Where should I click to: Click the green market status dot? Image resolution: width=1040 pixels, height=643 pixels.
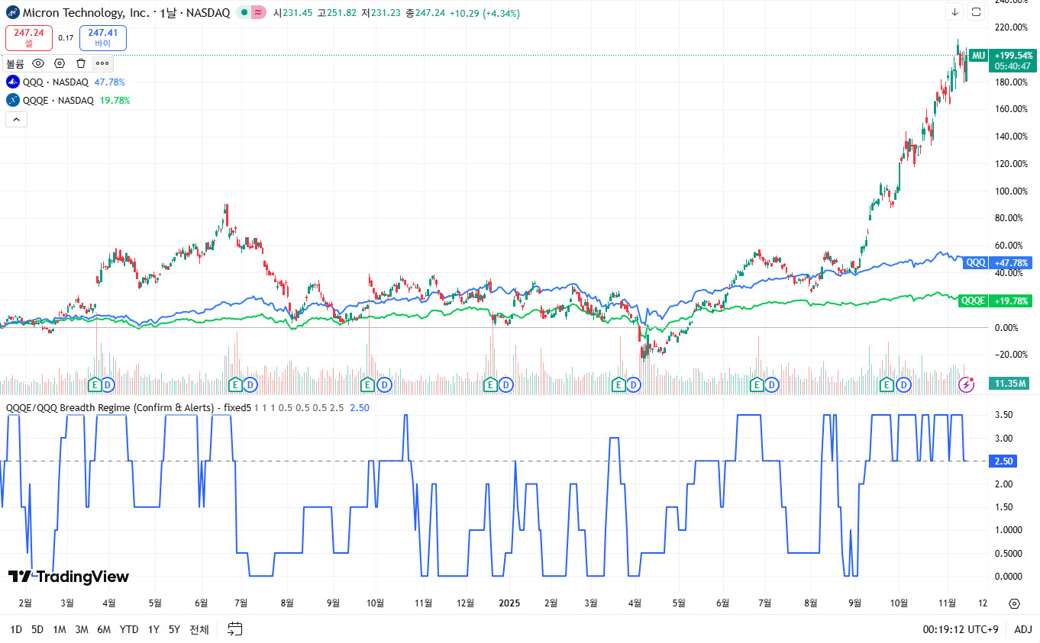pos(244,12)
